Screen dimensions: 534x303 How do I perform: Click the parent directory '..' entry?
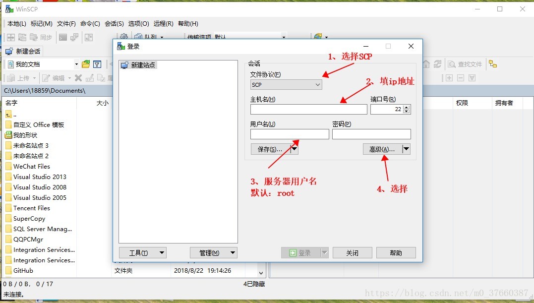pyautogui.click(x=11, y=115)
